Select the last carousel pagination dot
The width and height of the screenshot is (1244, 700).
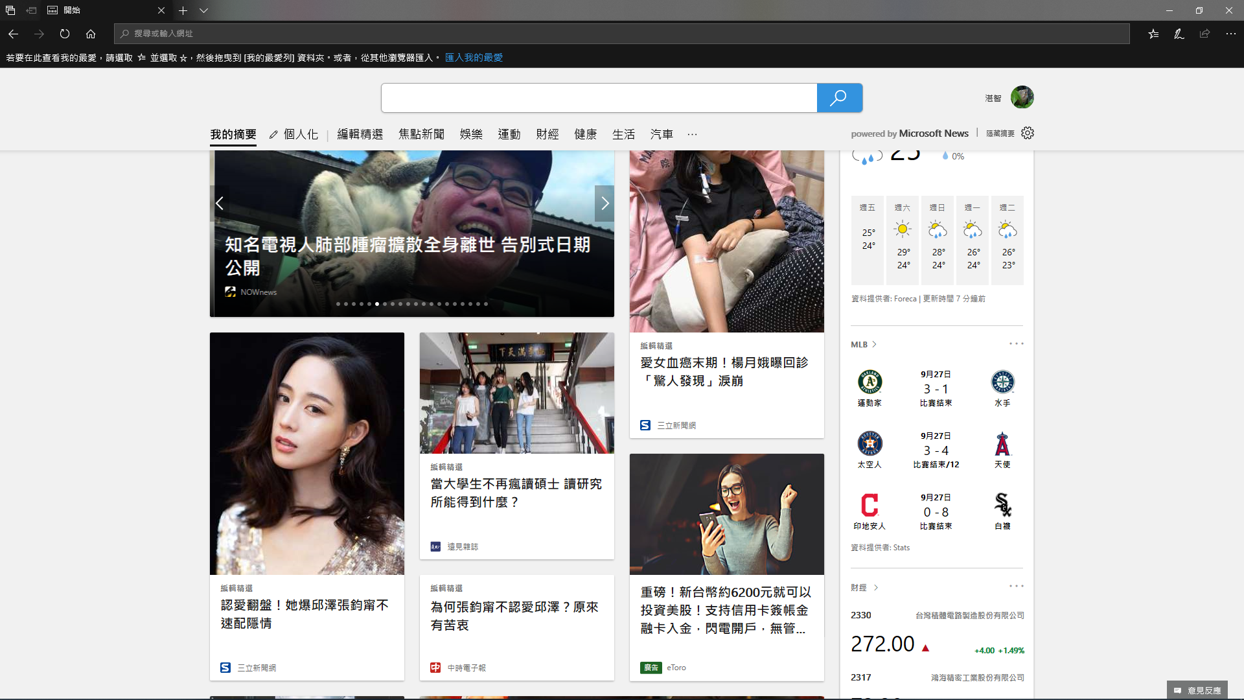click(x=486, y=304)
